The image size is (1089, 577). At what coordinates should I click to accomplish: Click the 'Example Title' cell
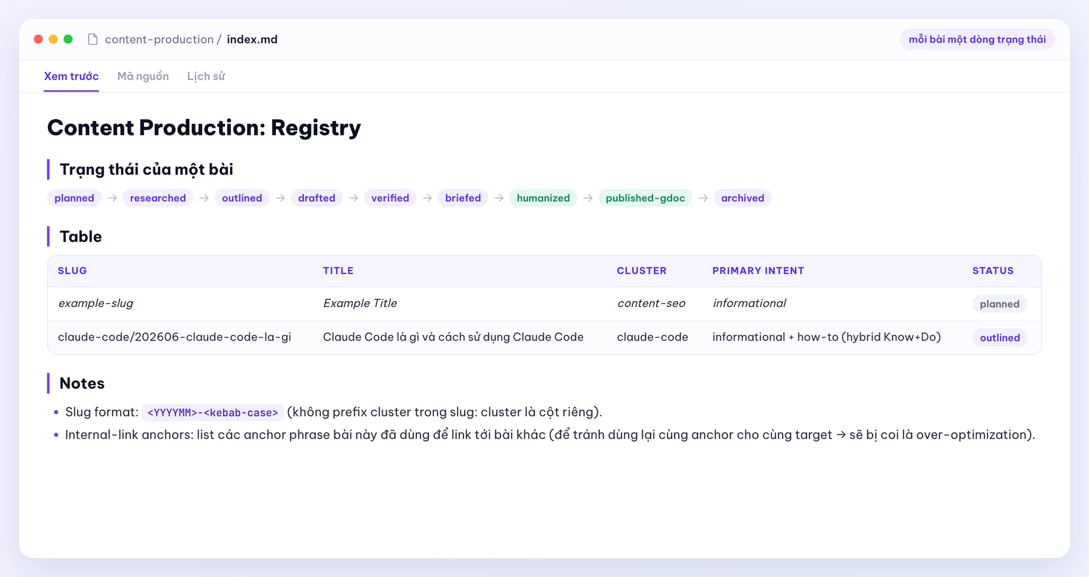point(360,304)
